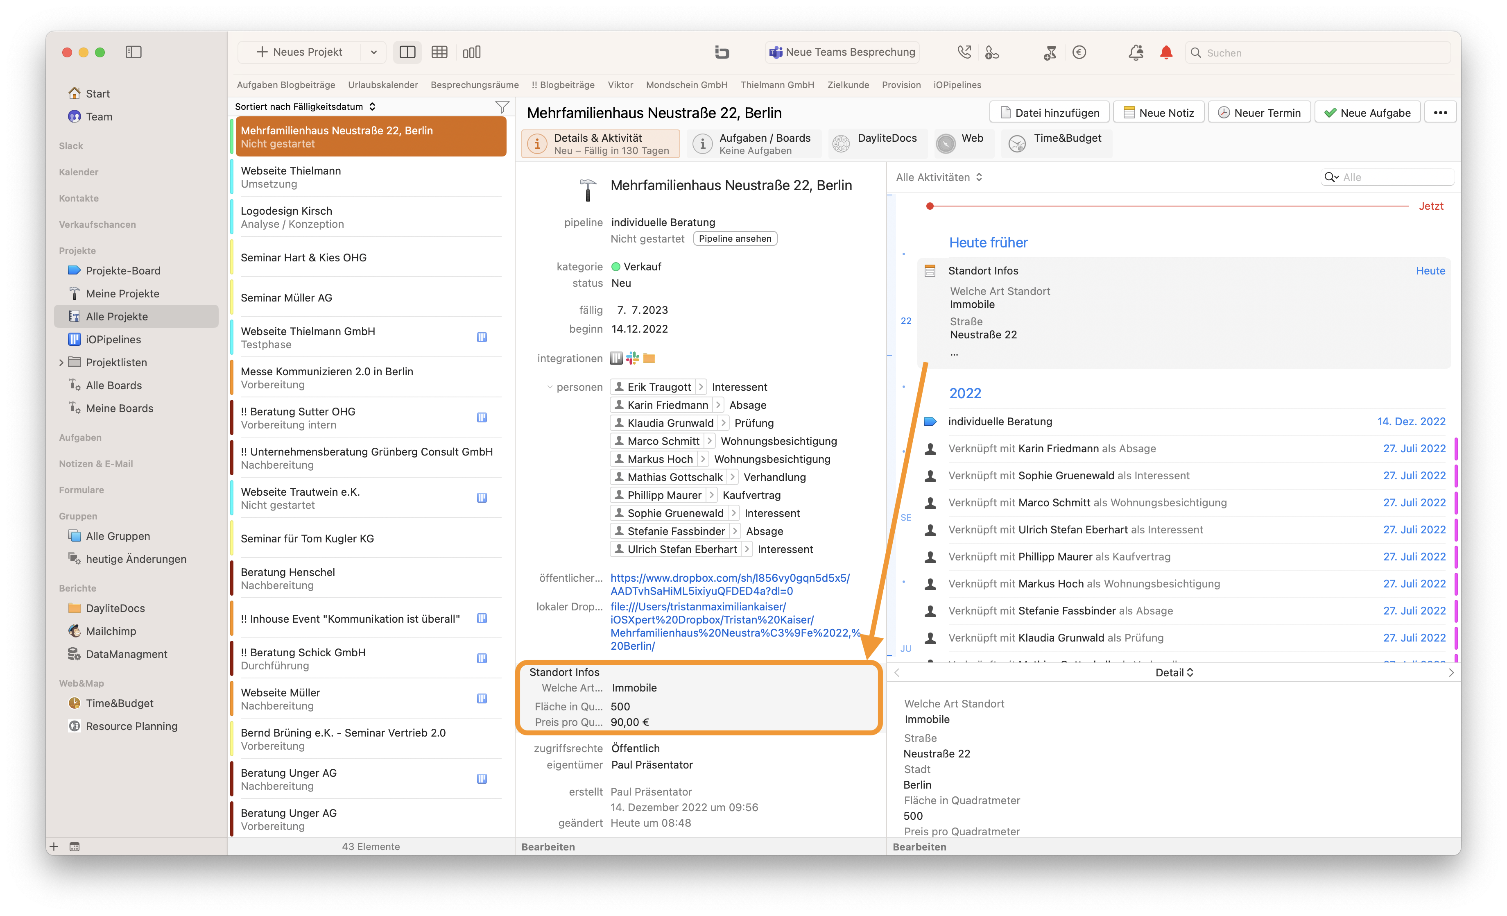Open the three-dots more actions menu

point(1440,113)
